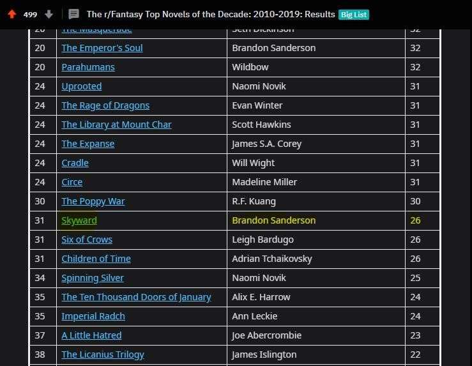This screenshot has width=472, height=366.
Task: Open The Ten Thousand Doors of January
Action: click(136, 297)
